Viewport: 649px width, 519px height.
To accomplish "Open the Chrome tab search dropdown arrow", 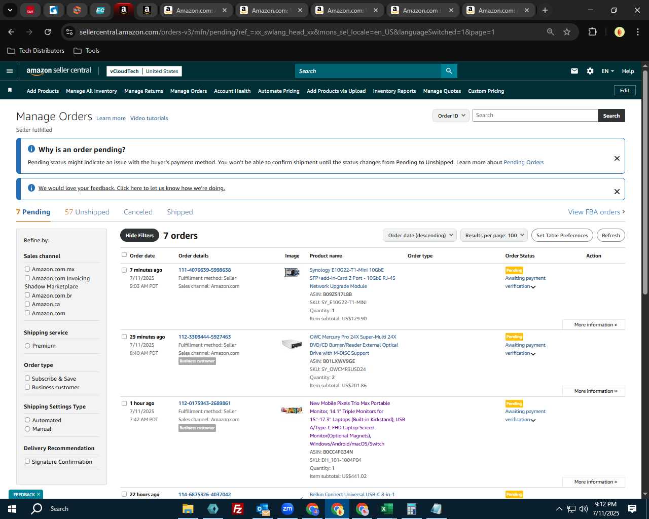I will [10, 10].
